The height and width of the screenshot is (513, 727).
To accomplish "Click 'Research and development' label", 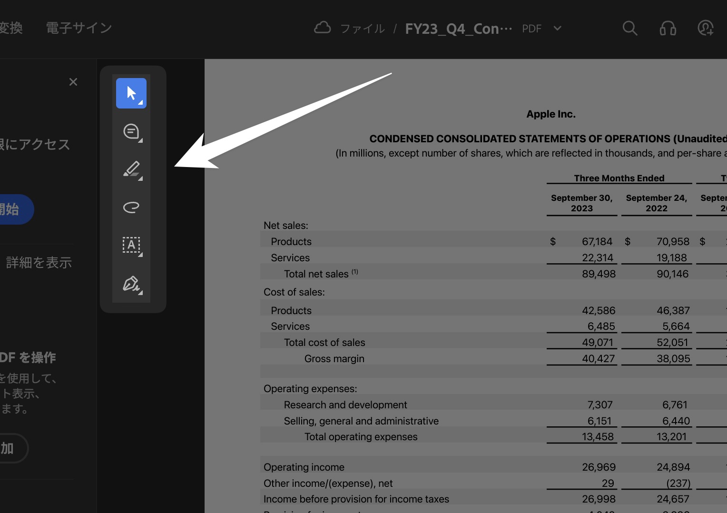I will point(345,405).
